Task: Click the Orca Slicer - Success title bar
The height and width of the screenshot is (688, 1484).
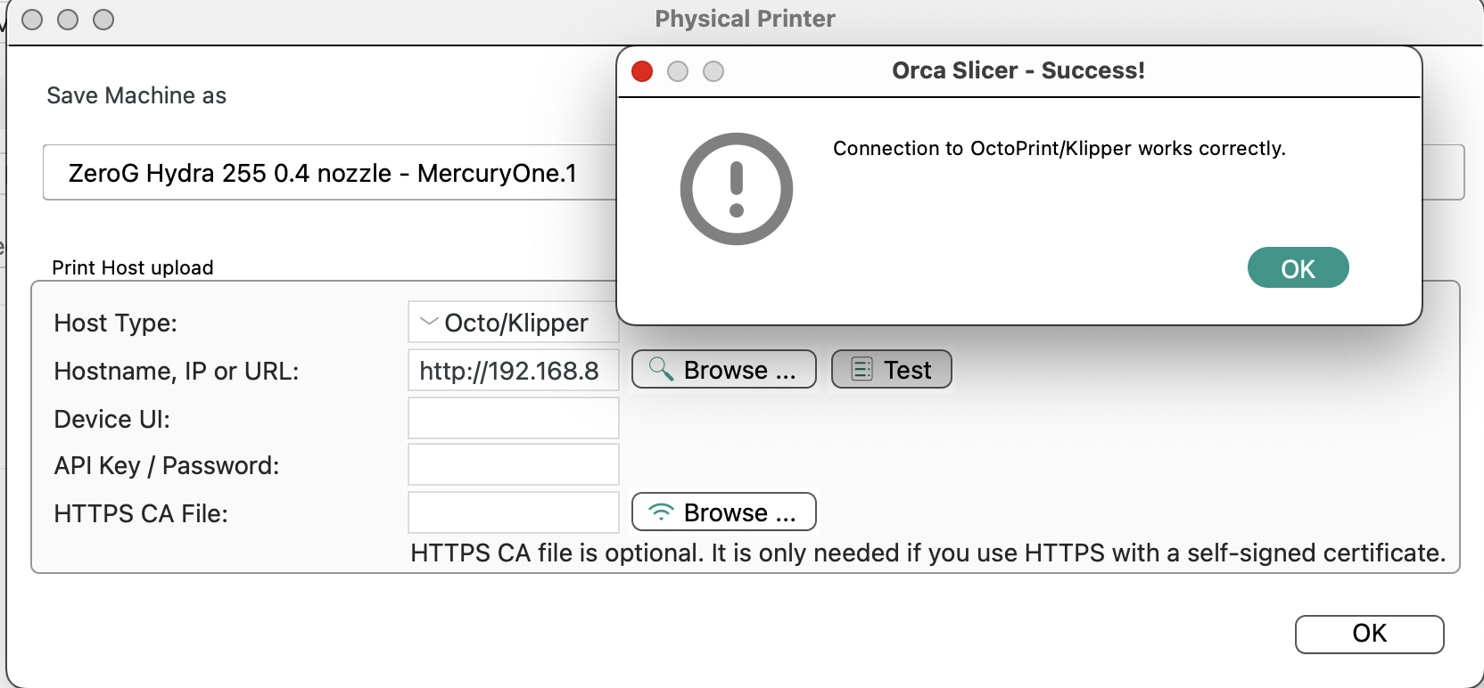Action: point(1018,70)
